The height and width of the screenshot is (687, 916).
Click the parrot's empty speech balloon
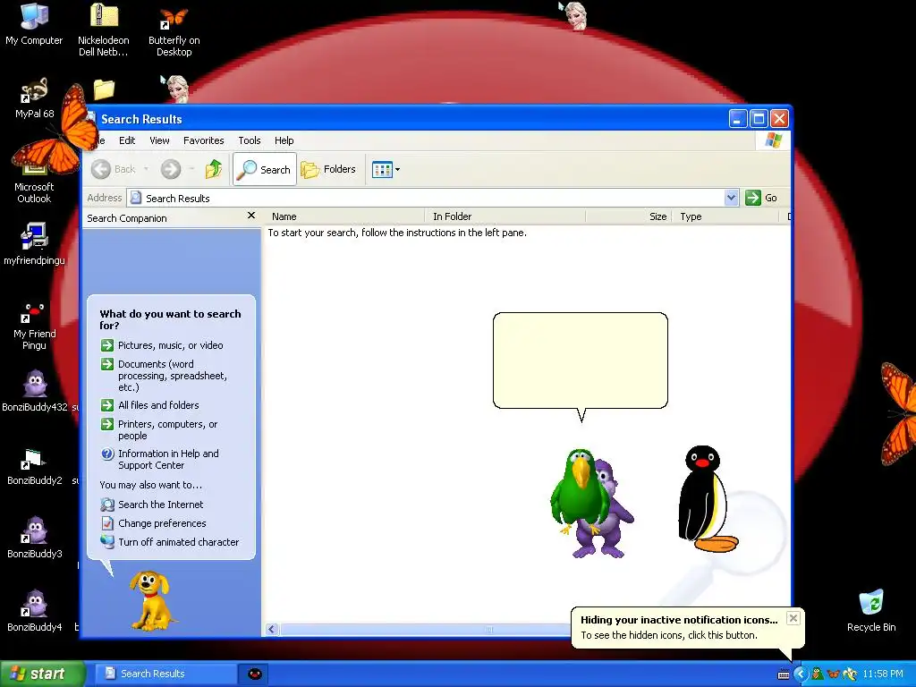click(x=580, y=361)
